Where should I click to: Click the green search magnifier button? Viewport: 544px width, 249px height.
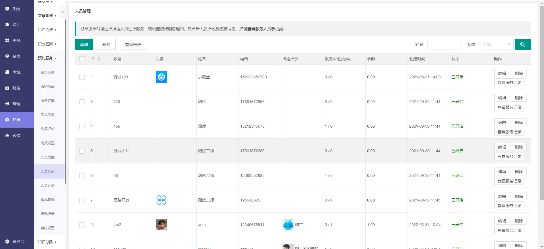click(523, 44)
